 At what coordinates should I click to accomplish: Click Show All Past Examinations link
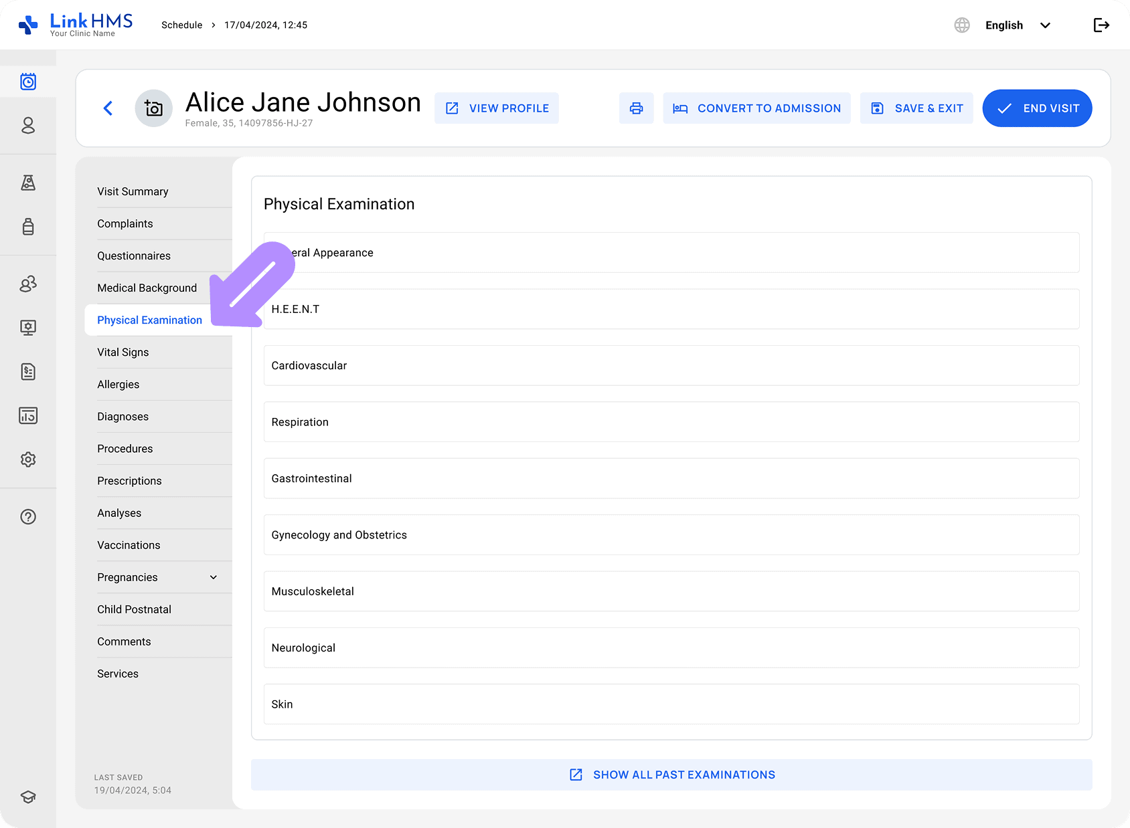click(x=671, y=774)
